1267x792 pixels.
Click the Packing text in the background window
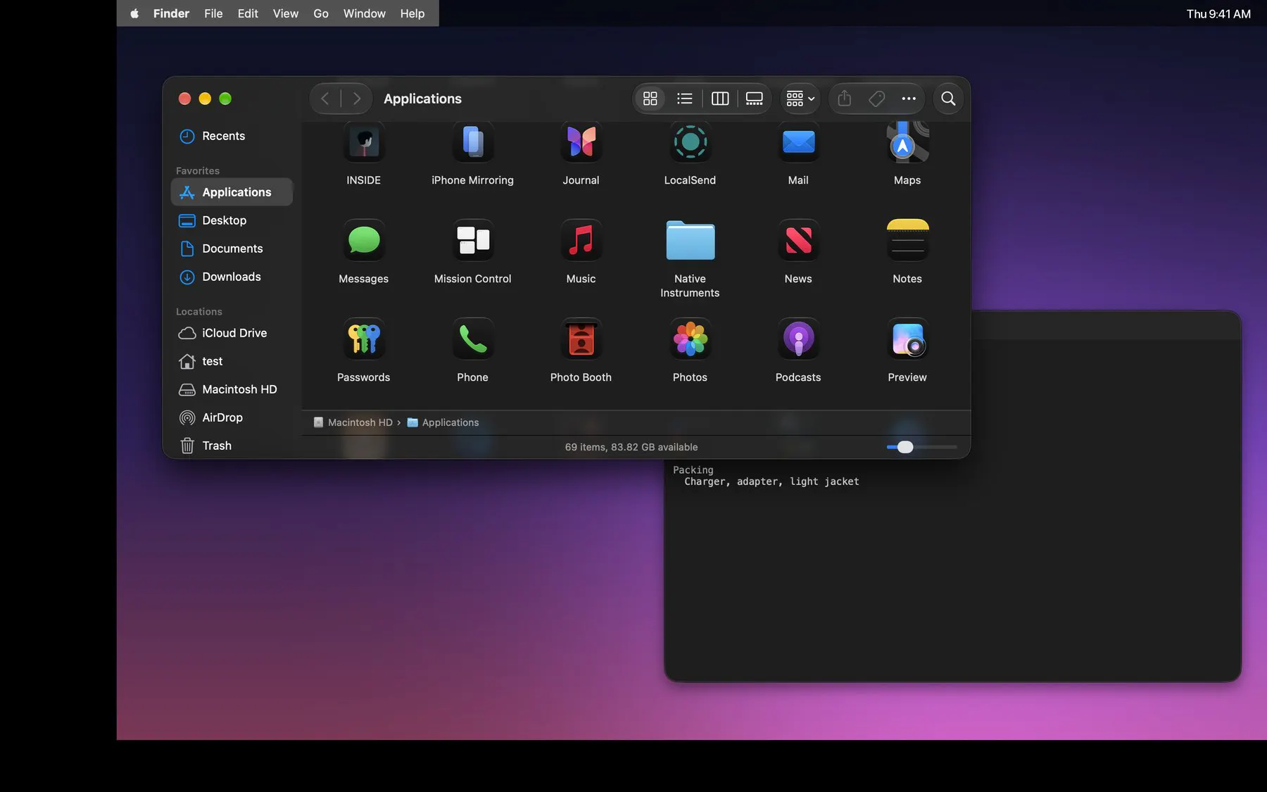tap(693, 470)
